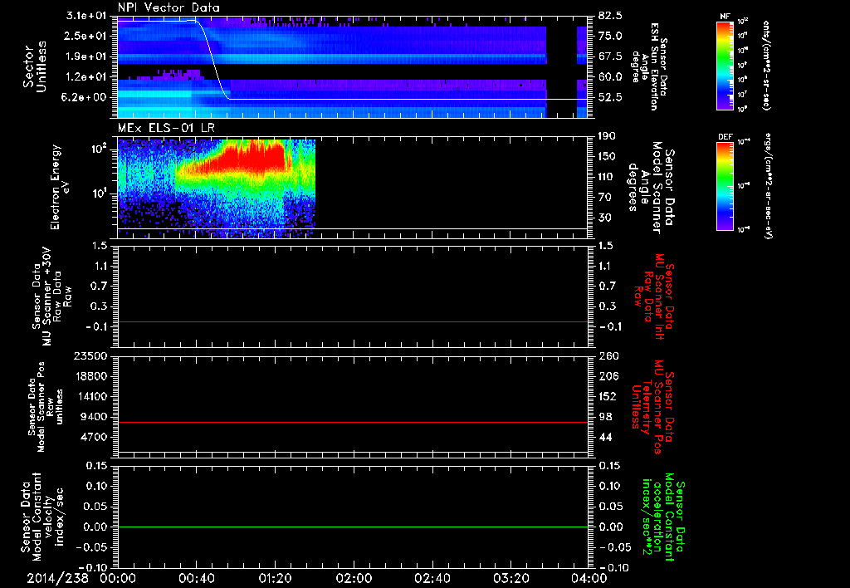Click the "MEx ELS-01 LR" panel title
The image size is (850, 588).
click(166, 129)
